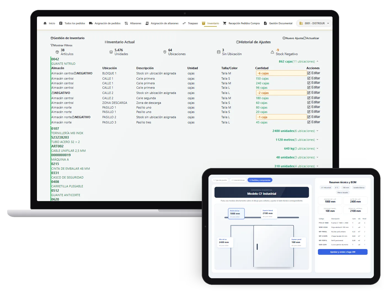Click the Asignación de albaranes icon

(x=147, y=23)
